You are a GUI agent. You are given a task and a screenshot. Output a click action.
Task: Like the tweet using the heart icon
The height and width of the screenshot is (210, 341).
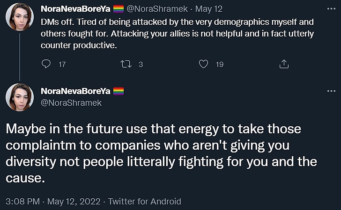203,64
